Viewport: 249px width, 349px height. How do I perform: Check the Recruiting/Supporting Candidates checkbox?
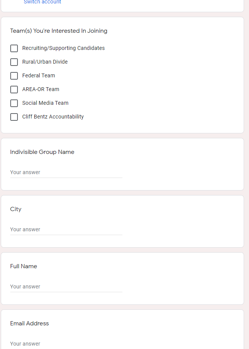coord(14,48)
